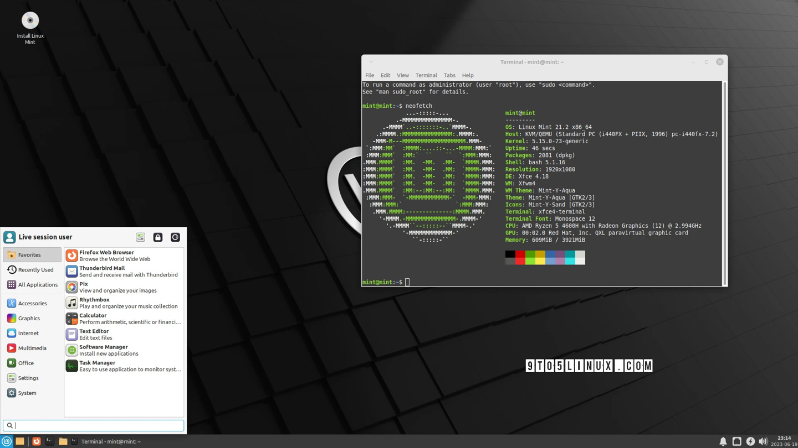Open Calculator from favorites list
The width and height of the screenshot is (798, 448).
[x=124, y=319]
